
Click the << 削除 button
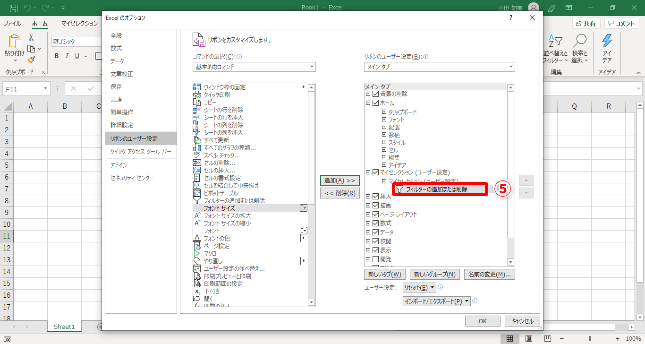click(340, 193)
